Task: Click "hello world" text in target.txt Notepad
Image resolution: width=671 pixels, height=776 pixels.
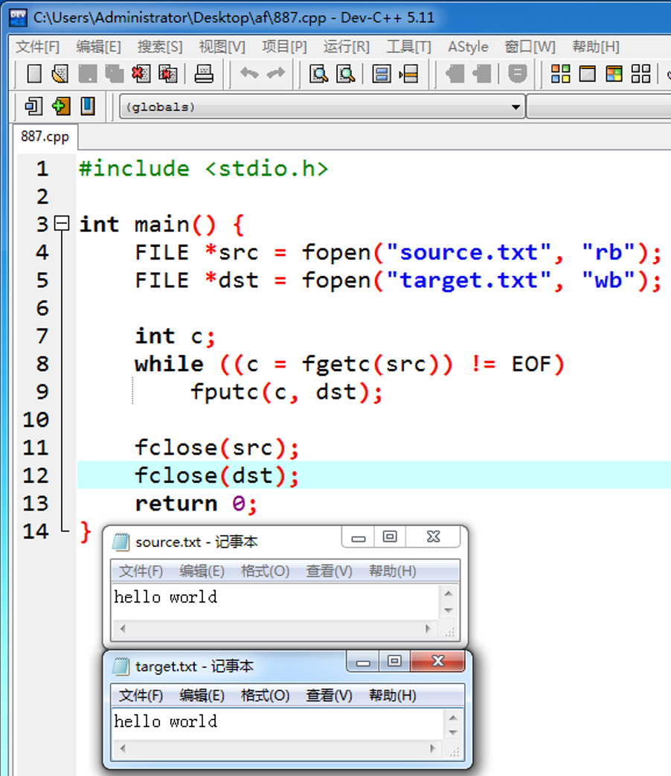Action: (x=165, y=722)
